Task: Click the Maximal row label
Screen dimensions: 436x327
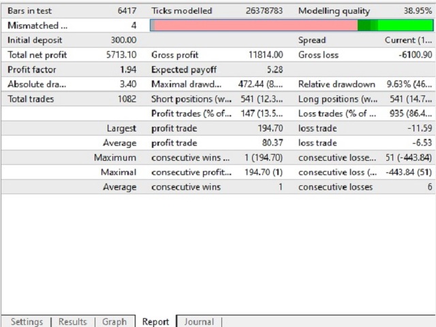Action: point(119,172)
